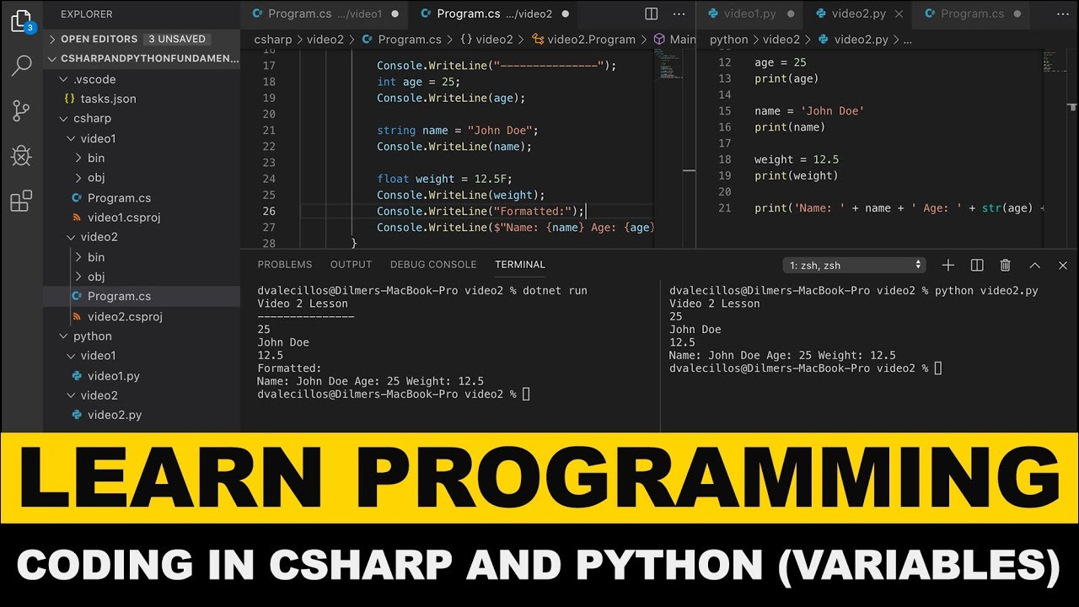Open the Run and Debug view

21,156
